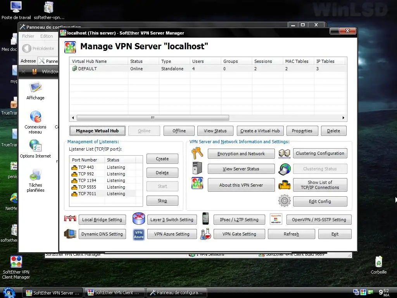Open the Corbeille desktop icon

pyautogui.click(x=378, y=265)
